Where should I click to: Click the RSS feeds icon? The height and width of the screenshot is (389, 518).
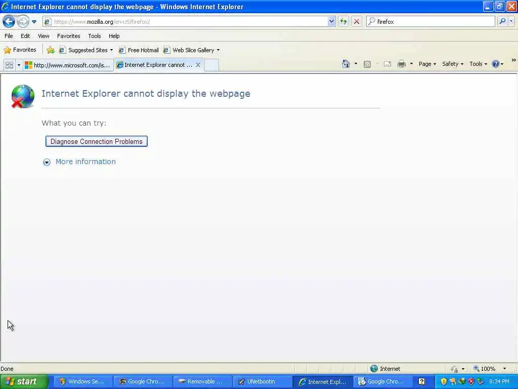point(367,64)
